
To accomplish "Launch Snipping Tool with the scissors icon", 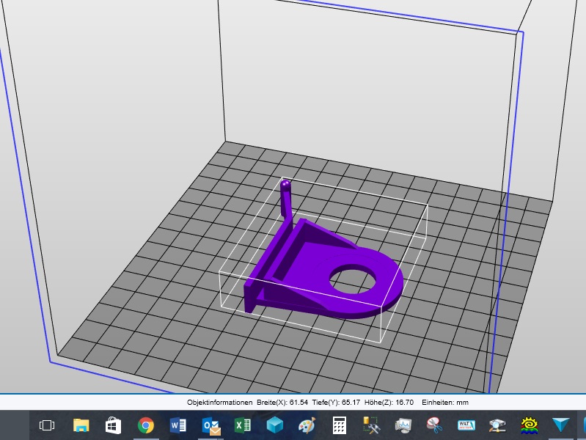I will tap(435, 425).
